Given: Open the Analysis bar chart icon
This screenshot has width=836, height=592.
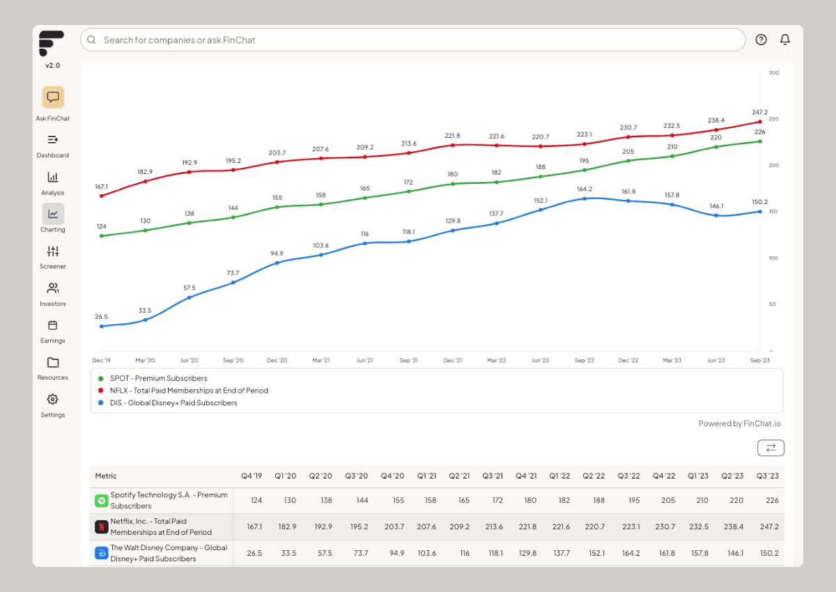Looking at the screenshot, I should coord(53,177).
